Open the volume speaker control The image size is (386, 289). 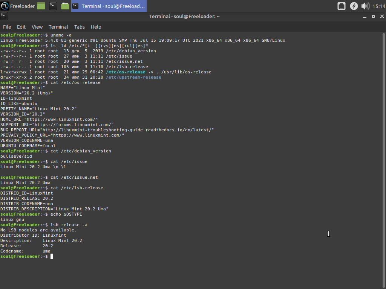click(365, 6)
